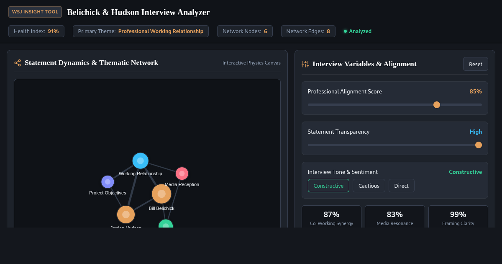Reset the interview variables
Viewport: 502px width, 264px height.
pyautogui.click(x=476, y=64)
